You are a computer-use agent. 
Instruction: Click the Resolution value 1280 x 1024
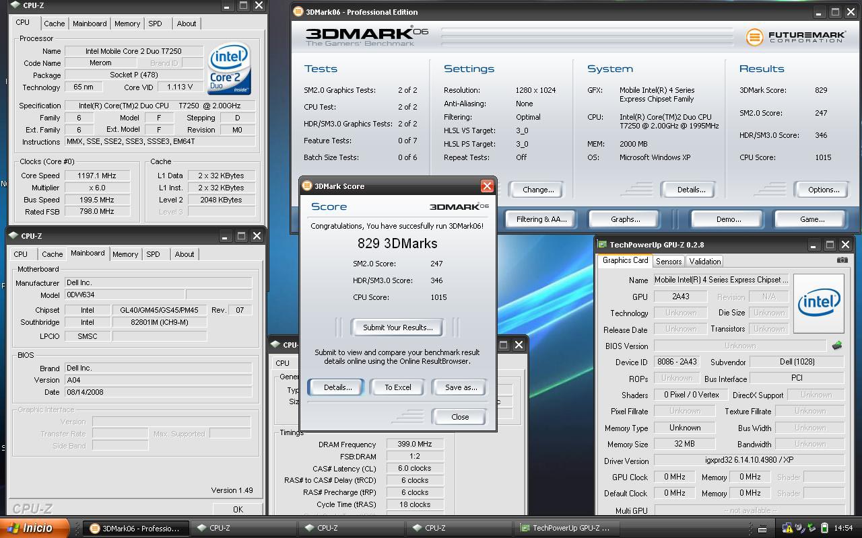[x=535, y=90]
